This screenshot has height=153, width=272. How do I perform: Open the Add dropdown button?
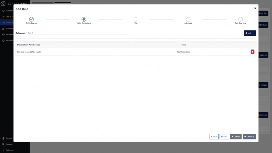point(250,33)
